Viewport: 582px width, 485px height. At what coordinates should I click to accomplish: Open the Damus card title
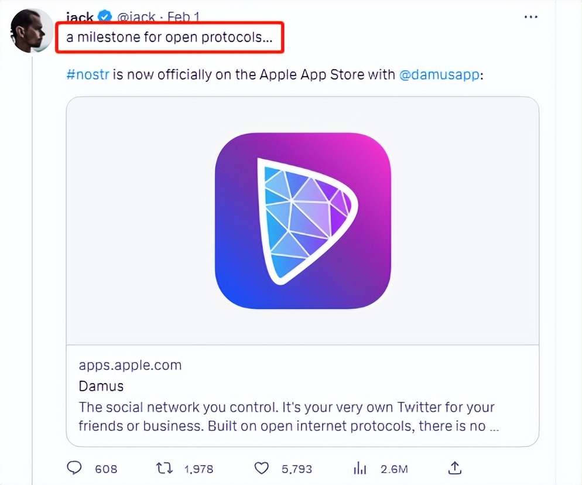(x=101, y=386)
